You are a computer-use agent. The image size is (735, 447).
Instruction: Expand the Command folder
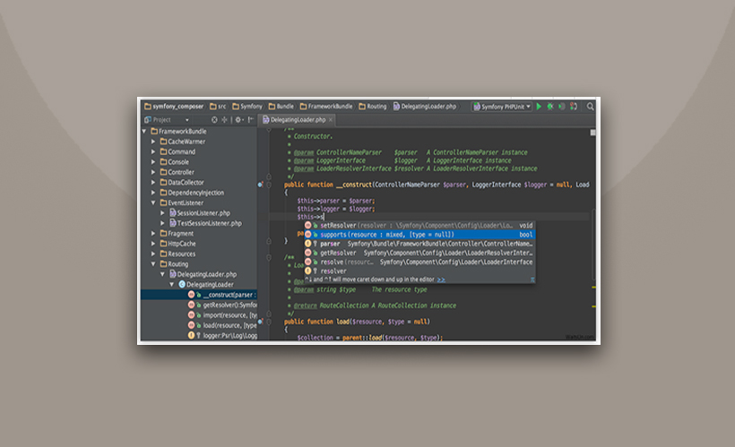[x=153, y=151]
